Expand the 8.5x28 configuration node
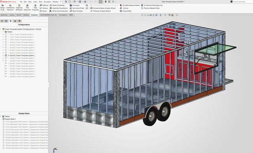The image size is (253, 153). (x=3, y=61)
